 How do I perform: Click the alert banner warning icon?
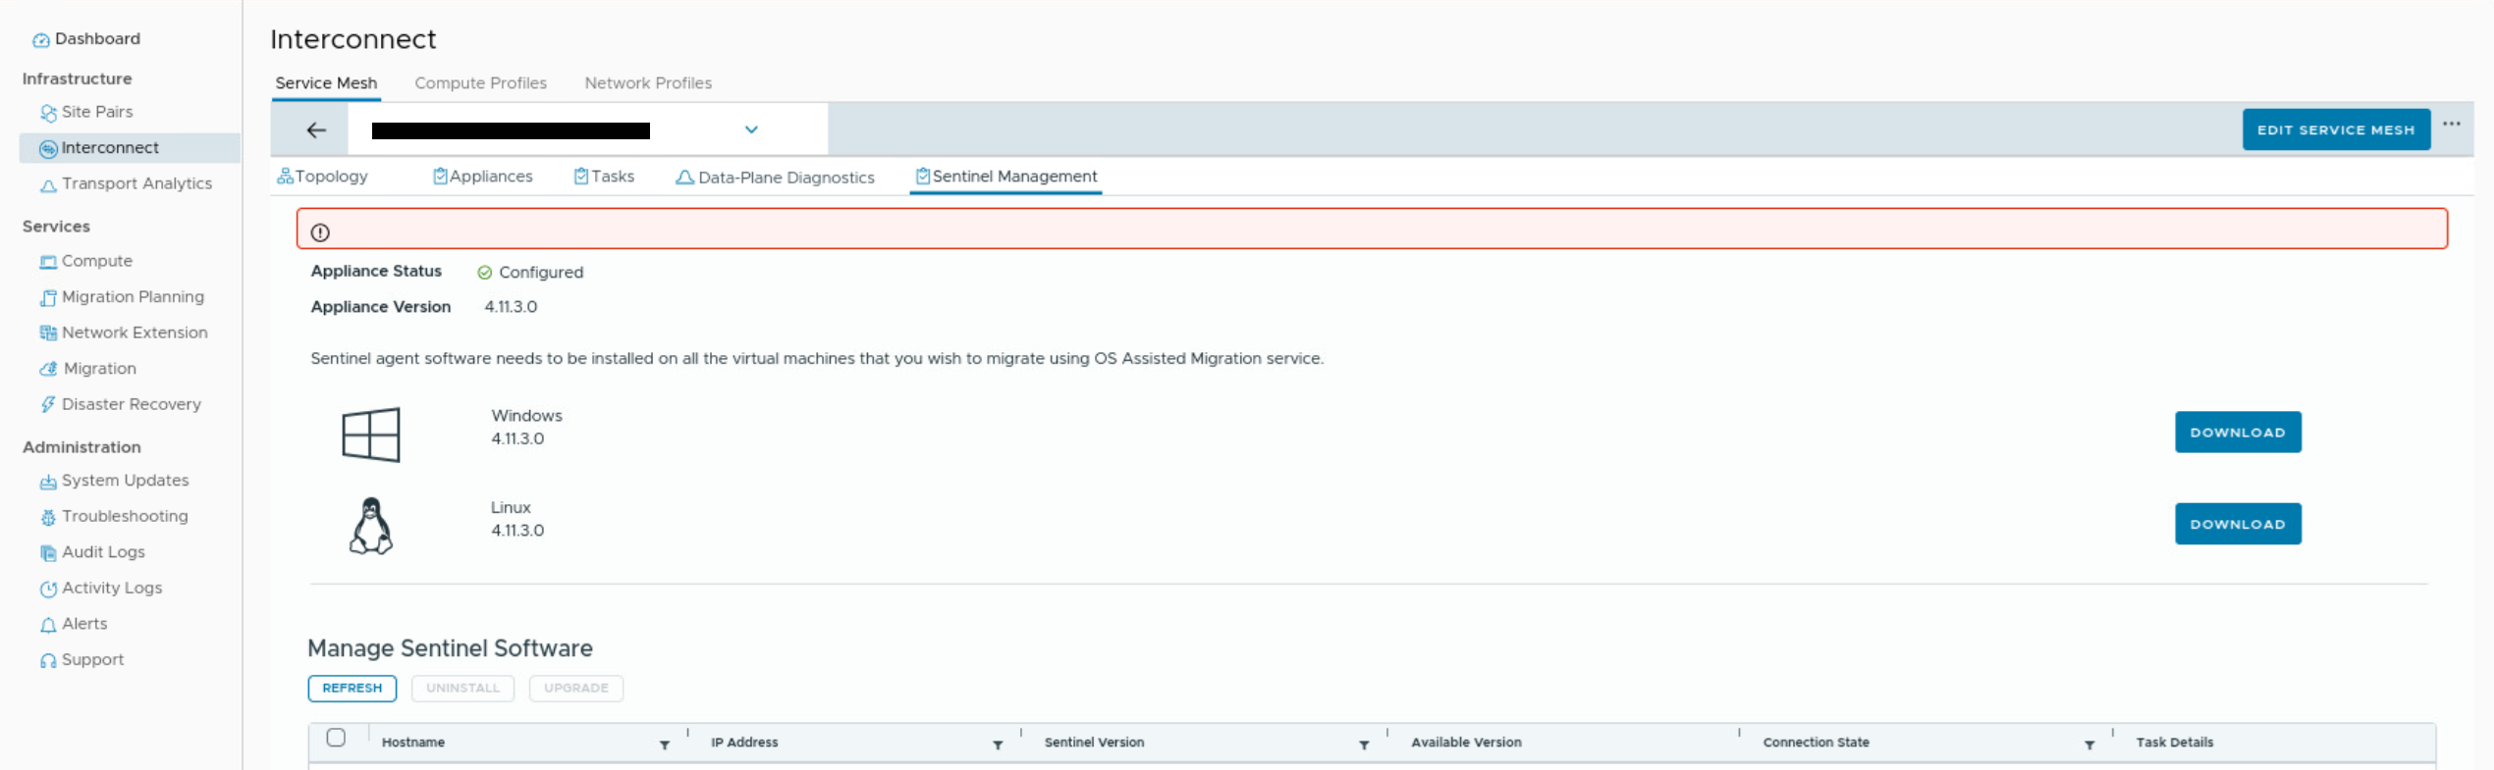320,232
